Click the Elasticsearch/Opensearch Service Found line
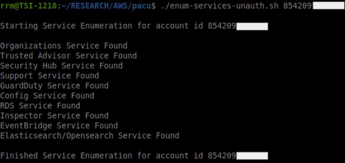345x163 pixels. tap(90, 136)
